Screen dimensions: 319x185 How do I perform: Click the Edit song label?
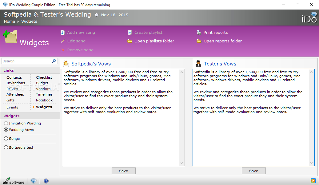click(76, 41)
